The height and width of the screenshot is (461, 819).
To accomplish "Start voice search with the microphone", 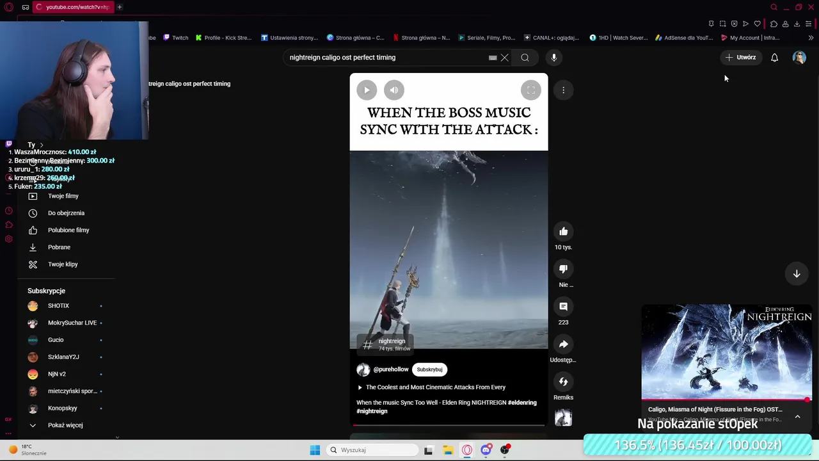I will 554,58.
